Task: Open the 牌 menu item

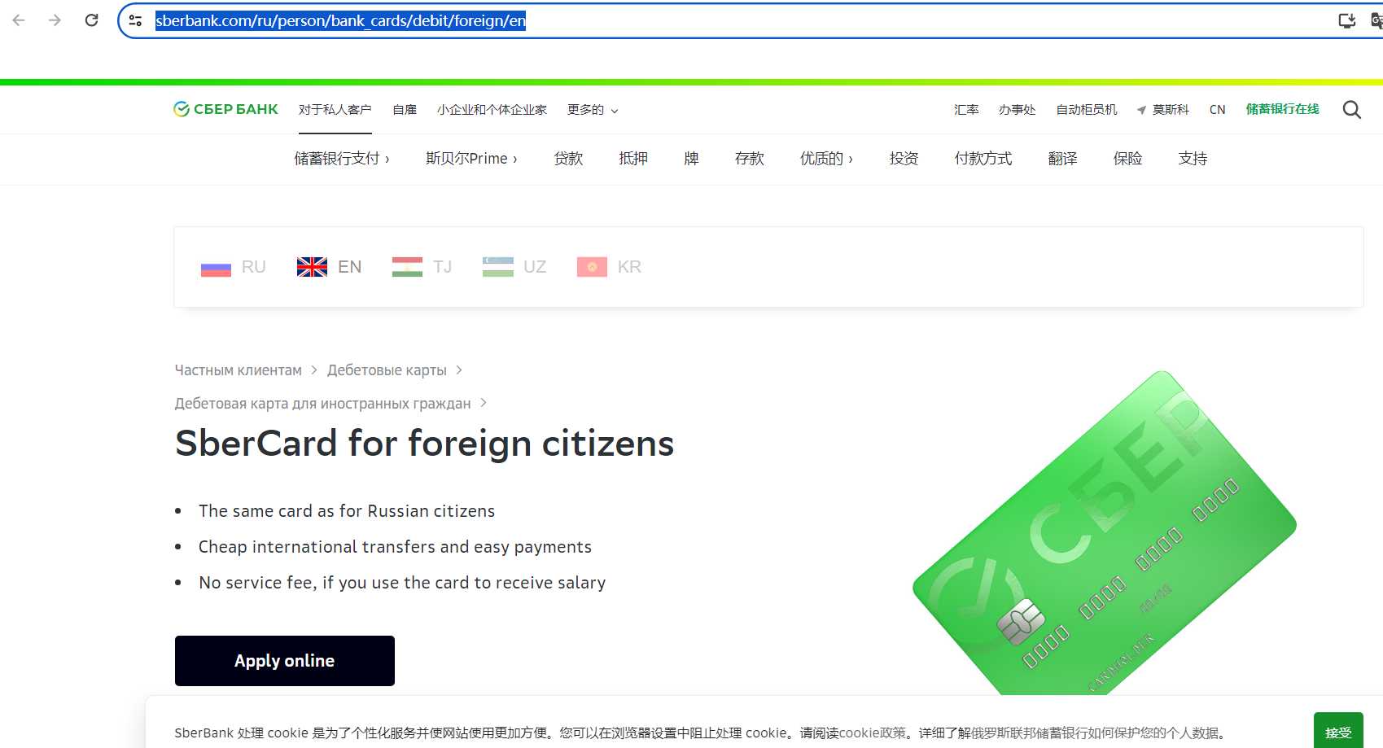Action: (x=691, y=159)
